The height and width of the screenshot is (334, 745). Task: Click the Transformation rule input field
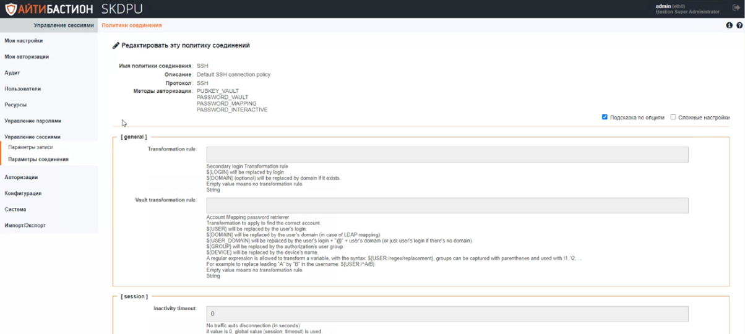coord(447,155)
